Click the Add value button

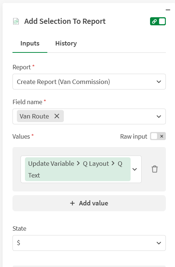point(89,203)
